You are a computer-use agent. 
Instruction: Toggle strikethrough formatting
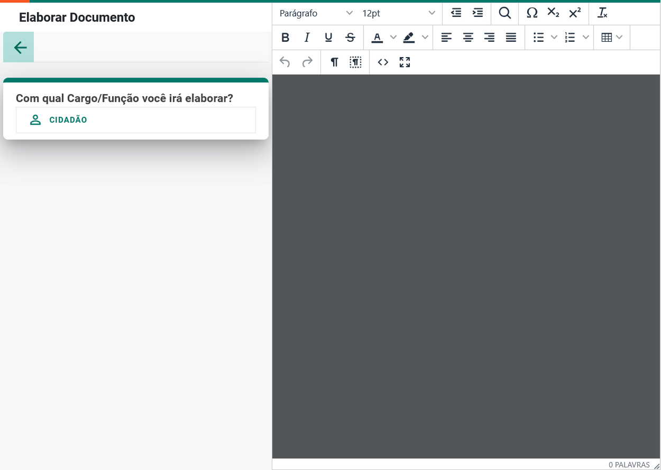350,38
